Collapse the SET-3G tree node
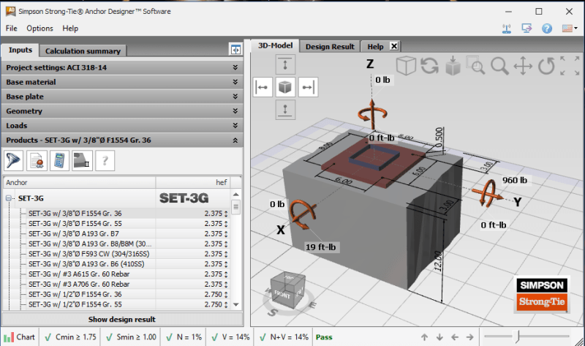The image size is (585, 346). (8, 198)
